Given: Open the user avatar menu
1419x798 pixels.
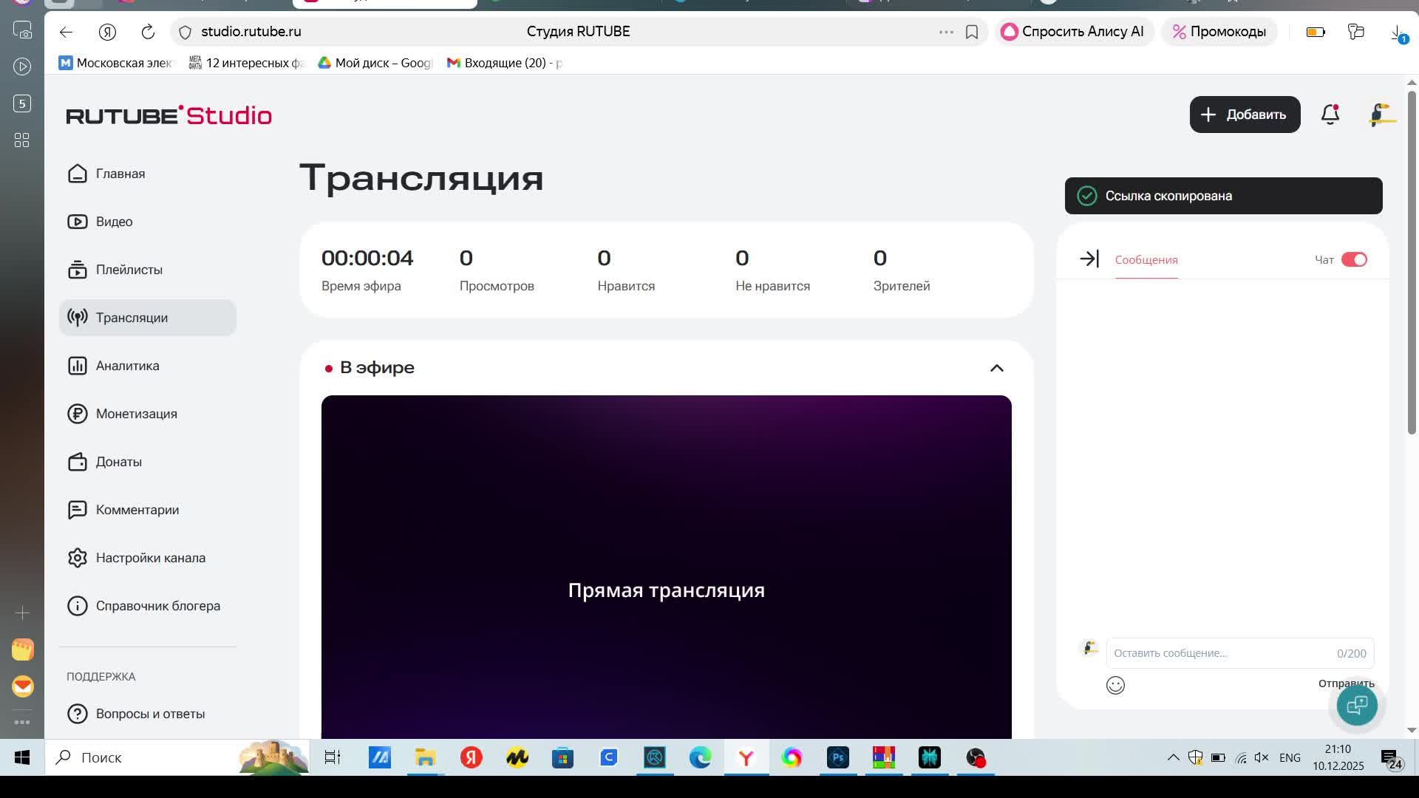Looking at the screenshot, I should (x=1381, y=115).
